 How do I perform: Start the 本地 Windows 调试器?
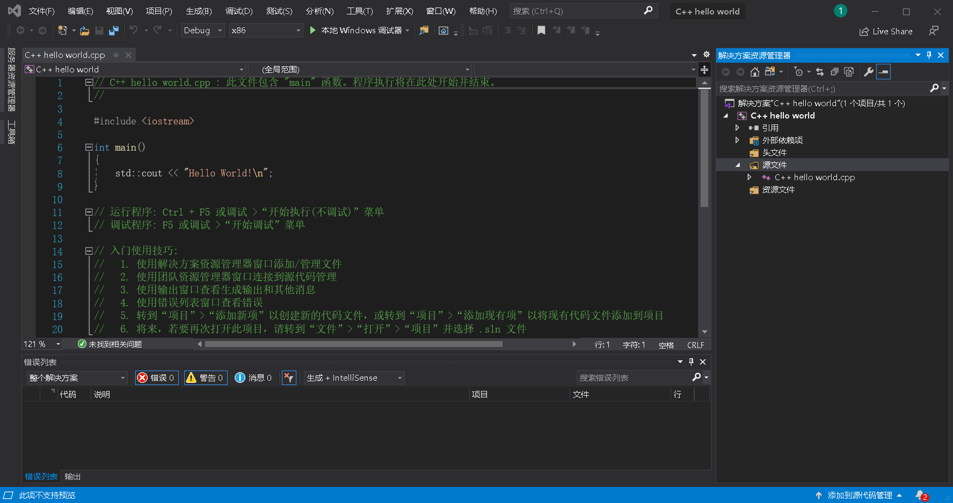(x=356, y=31)
